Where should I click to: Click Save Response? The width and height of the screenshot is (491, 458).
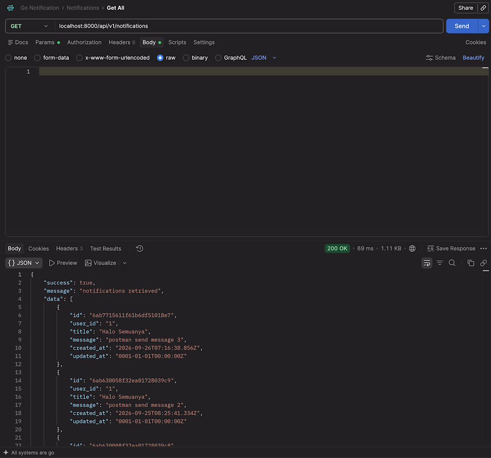click(x=451, y=248)
